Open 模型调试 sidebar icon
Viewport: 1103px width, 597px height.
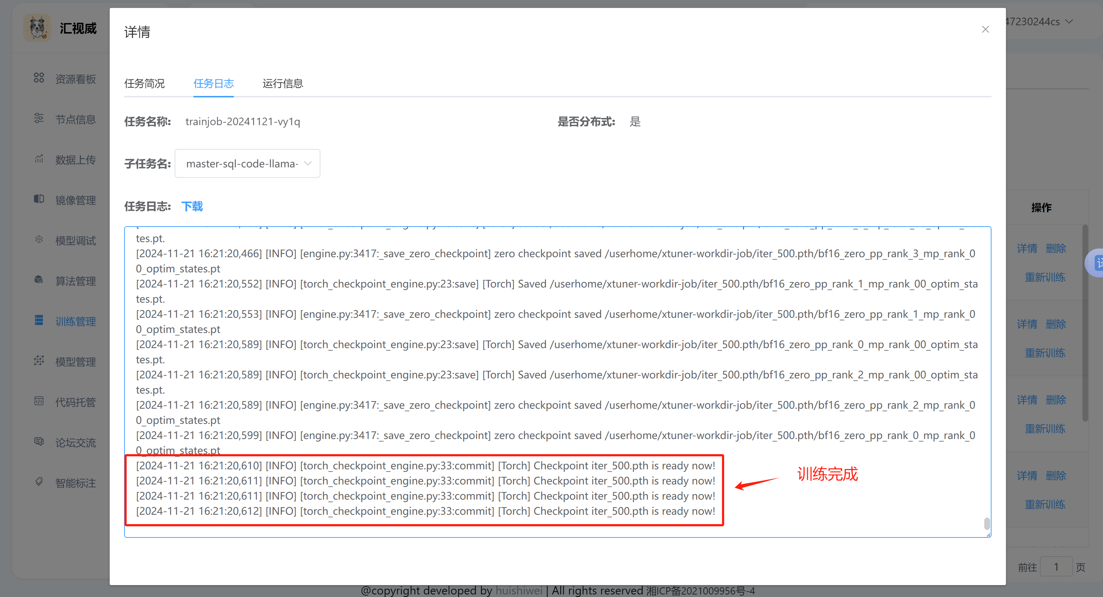tap(39, 239)
